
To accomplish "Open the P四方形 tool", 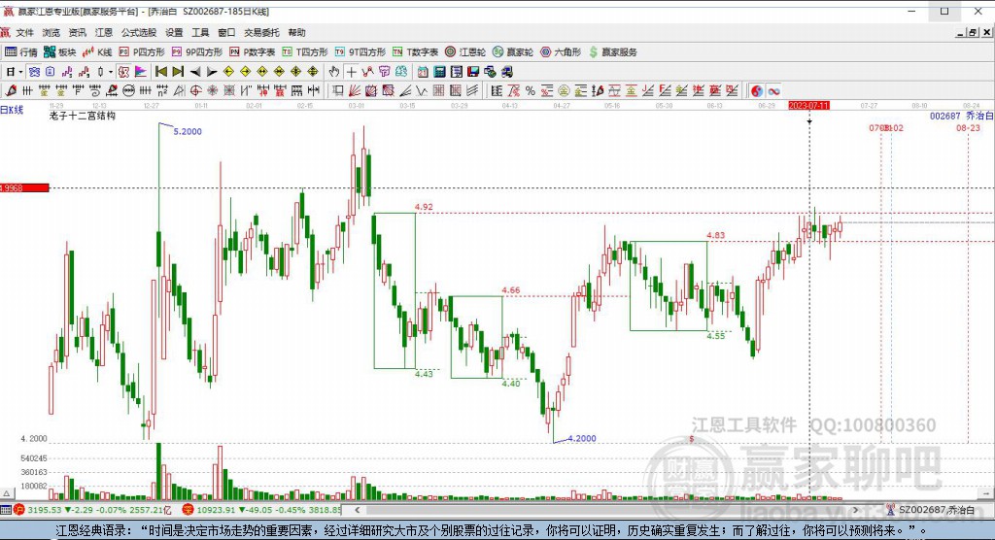I will (142, 52).
